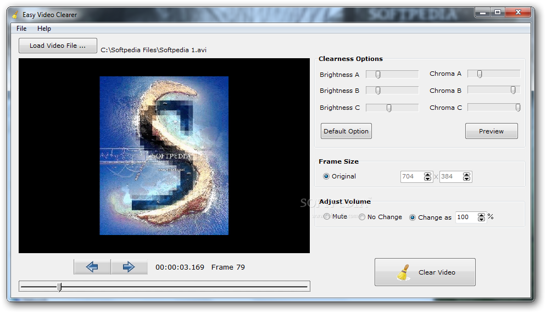Click the Load Video File button

[58, 46]
